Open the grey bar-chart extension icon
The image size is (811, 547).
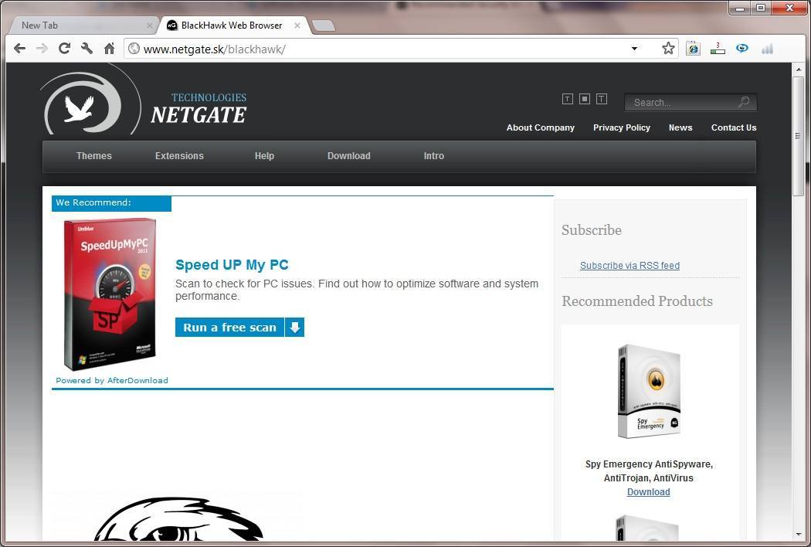(767, 49)
